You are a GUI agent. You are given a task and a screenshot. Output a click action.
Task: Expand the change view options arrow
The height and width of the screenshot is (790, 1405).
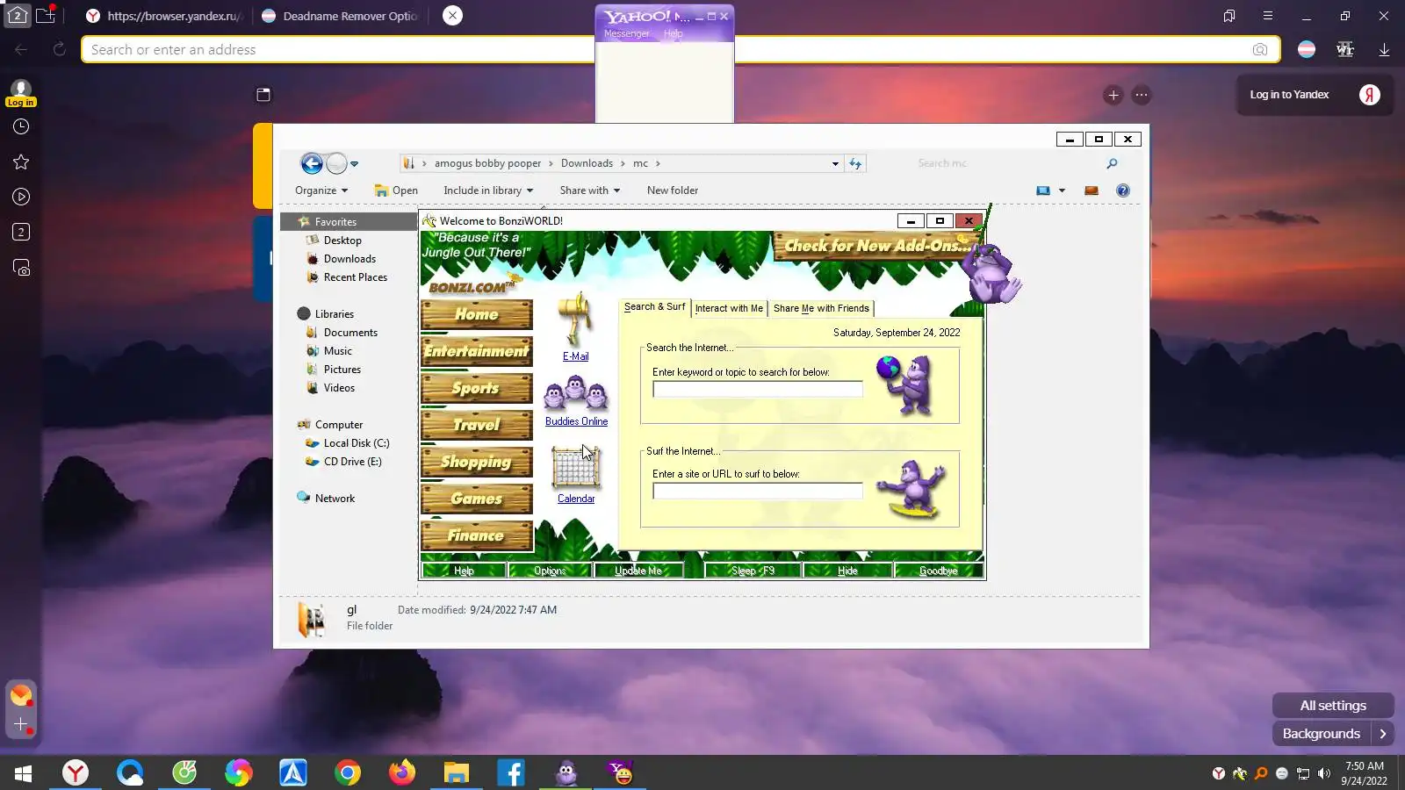(1062, 190)
